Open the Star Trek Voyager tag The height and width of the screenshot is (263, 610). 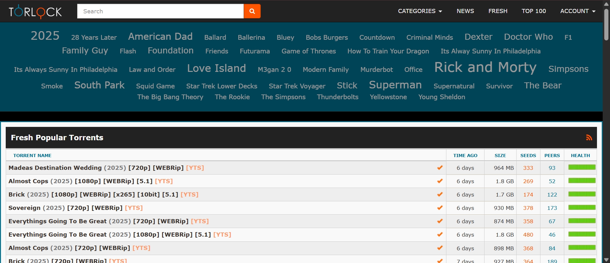point(297,86)
